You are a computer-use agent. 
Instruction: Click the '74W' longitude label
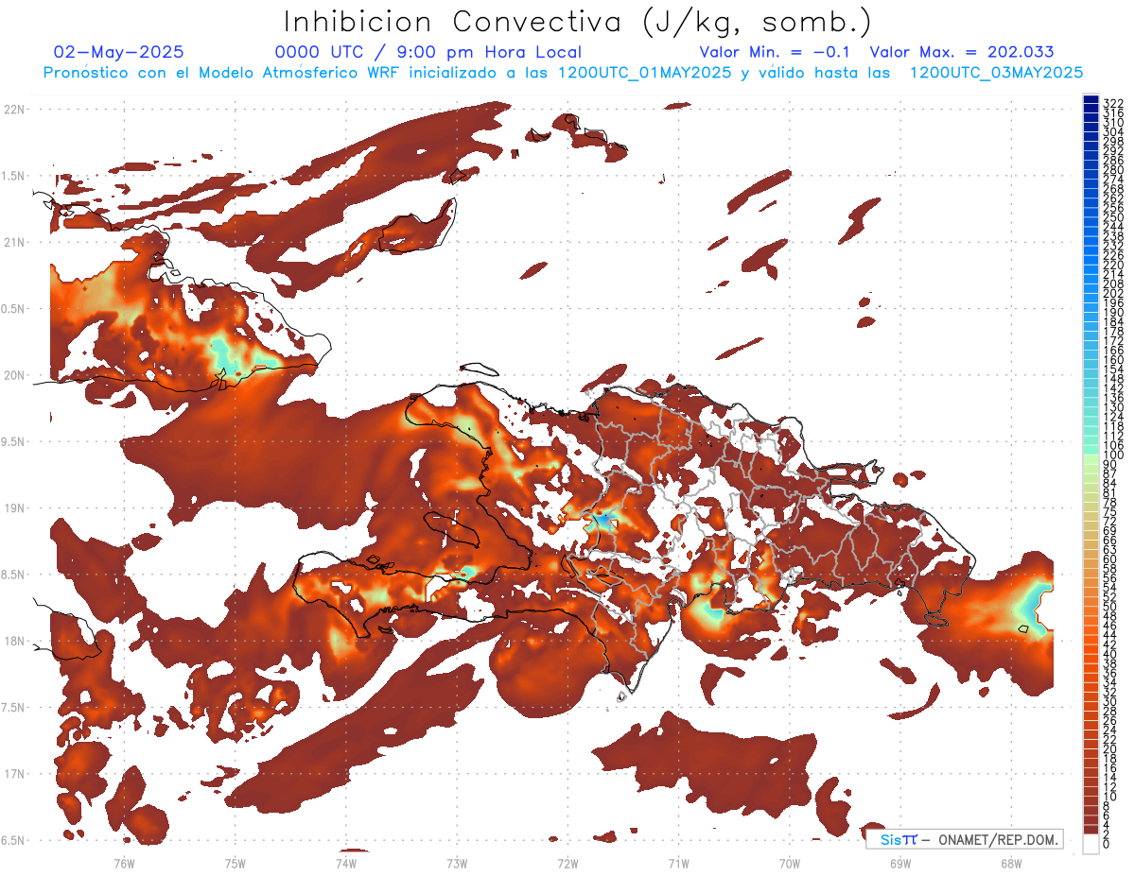345,863
